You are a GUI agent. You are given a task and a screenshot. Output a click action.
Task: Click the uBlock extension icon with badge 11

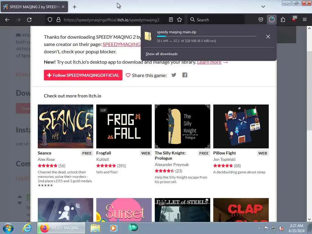[x=294, y=19]
